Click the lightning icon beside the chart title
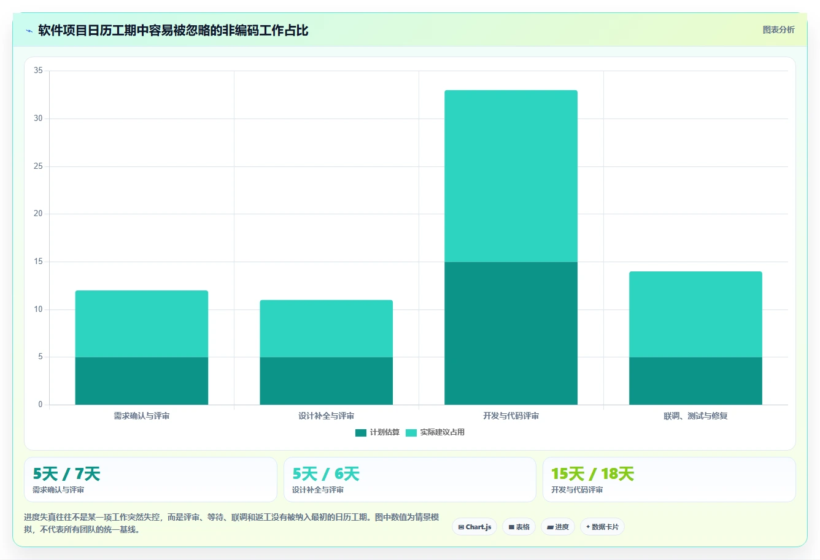Screen dimensions: 820x560 tap(29, 31)
